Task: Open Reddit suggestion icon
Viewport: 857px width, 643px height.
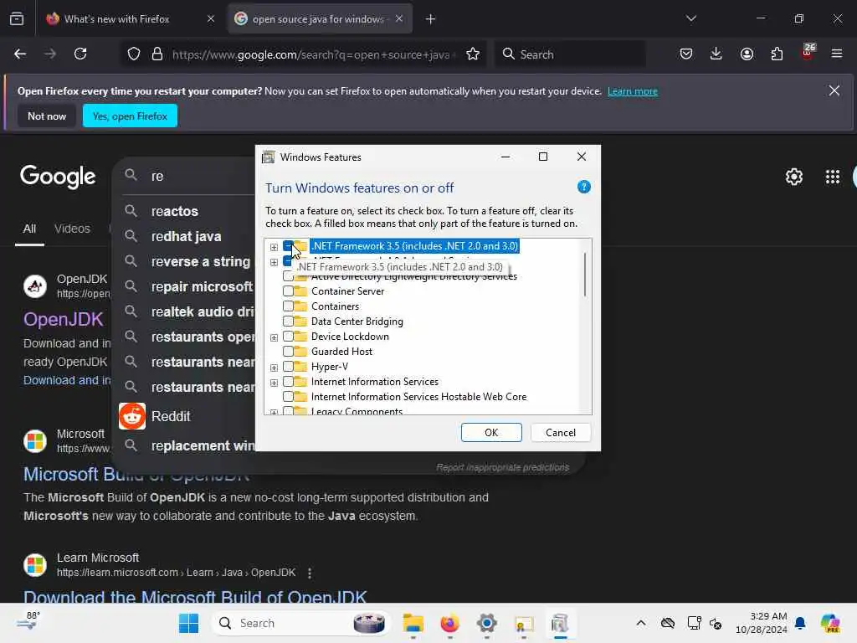Action: coord(132,416)
